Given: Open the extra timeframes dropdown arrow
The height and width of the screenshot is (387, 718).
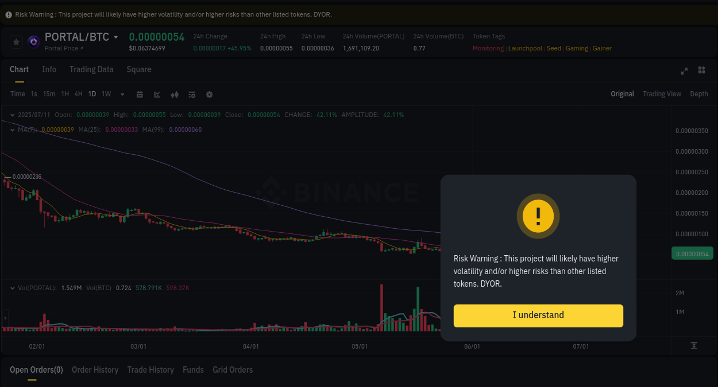Looking at the screenshot, I should coord(122,94).
